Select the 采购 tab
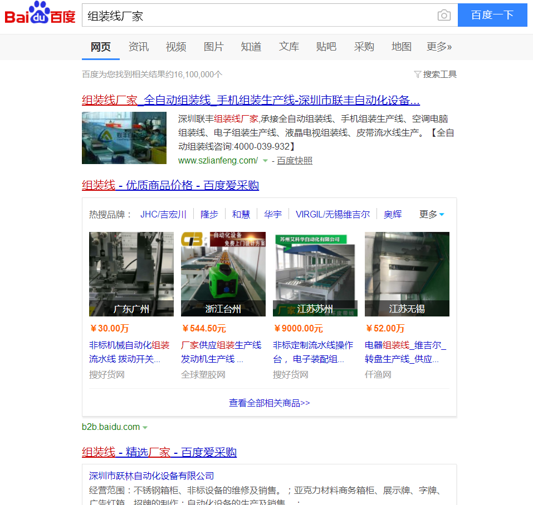This screenshot has height=505, width=533. point(364,47)
